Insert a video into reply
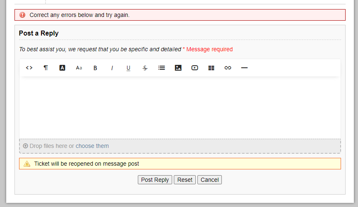 (195, 68)
